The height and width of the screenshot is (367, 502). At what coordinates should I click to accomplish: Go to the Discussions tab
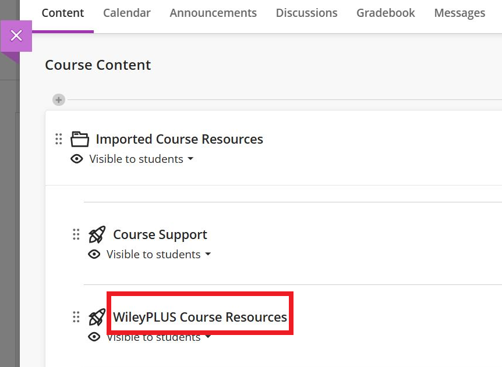(x=306, y=13)
